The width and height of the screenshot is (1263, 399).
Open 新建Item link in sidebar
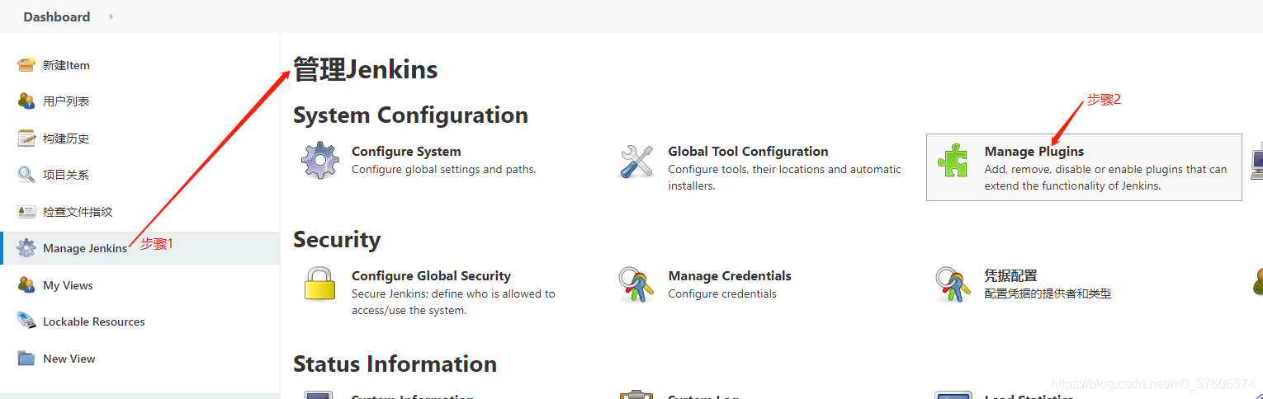coord(66,65)
